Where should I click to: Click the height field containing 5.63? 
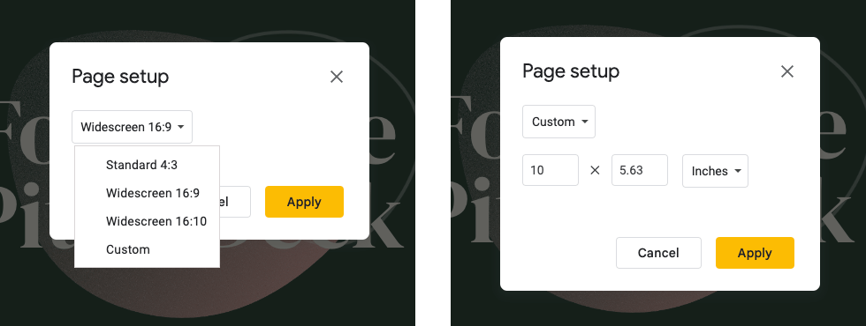point(640,170)
